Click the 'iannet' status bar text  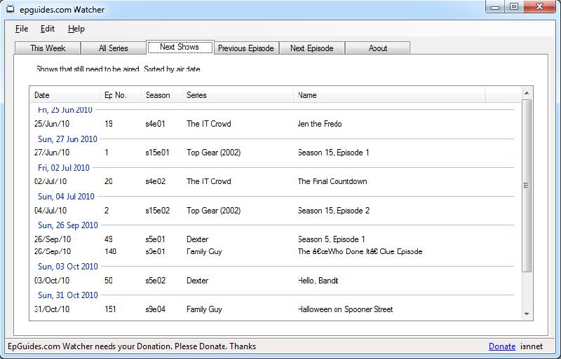coord(532,346)
